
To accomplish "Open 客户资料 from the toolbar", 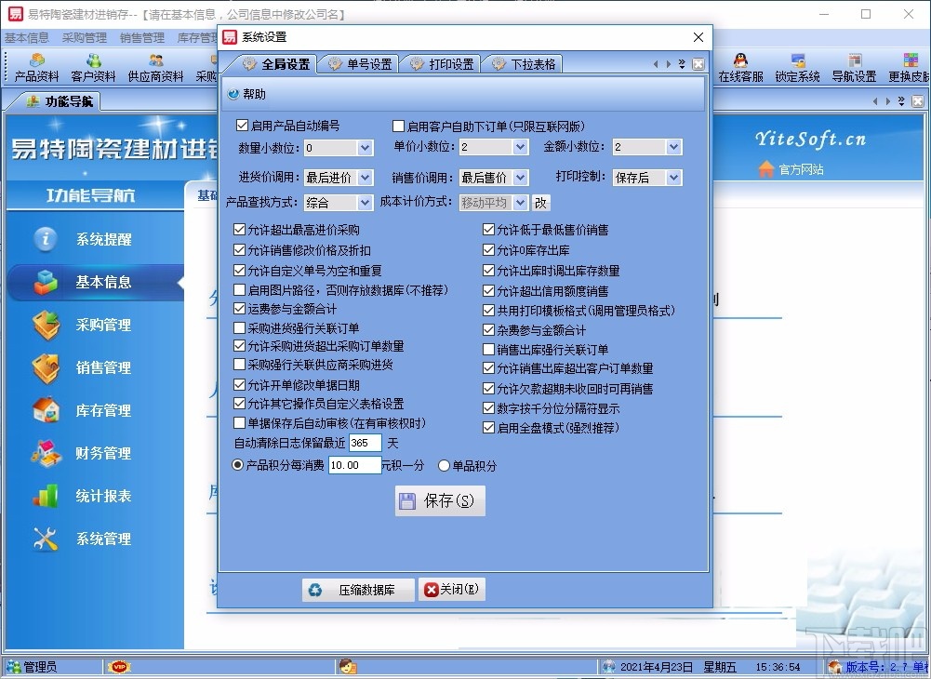I will pos(93,65).
